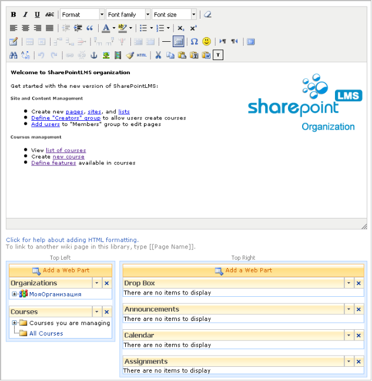The width and height of the screenshot is (372, 381).
Task: Open Find with binoculars icon
Action: [14, 55]
